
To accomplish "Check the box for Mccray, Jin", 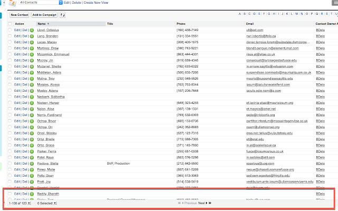I will tap(10, 60).
